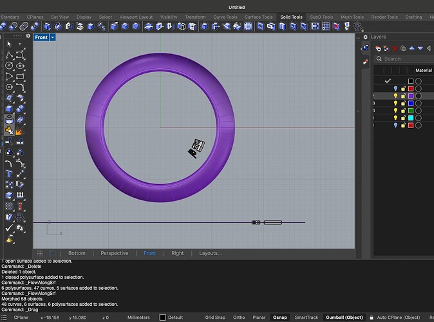The image size is (434, 322).
Task: Click the New Layer icon in Layers panel
Action: tap(378, 48)
